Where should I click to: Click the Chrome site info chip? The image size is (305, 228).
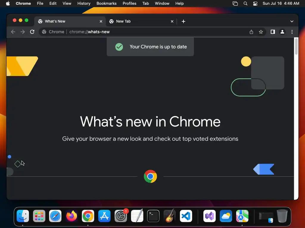(53, 32)
